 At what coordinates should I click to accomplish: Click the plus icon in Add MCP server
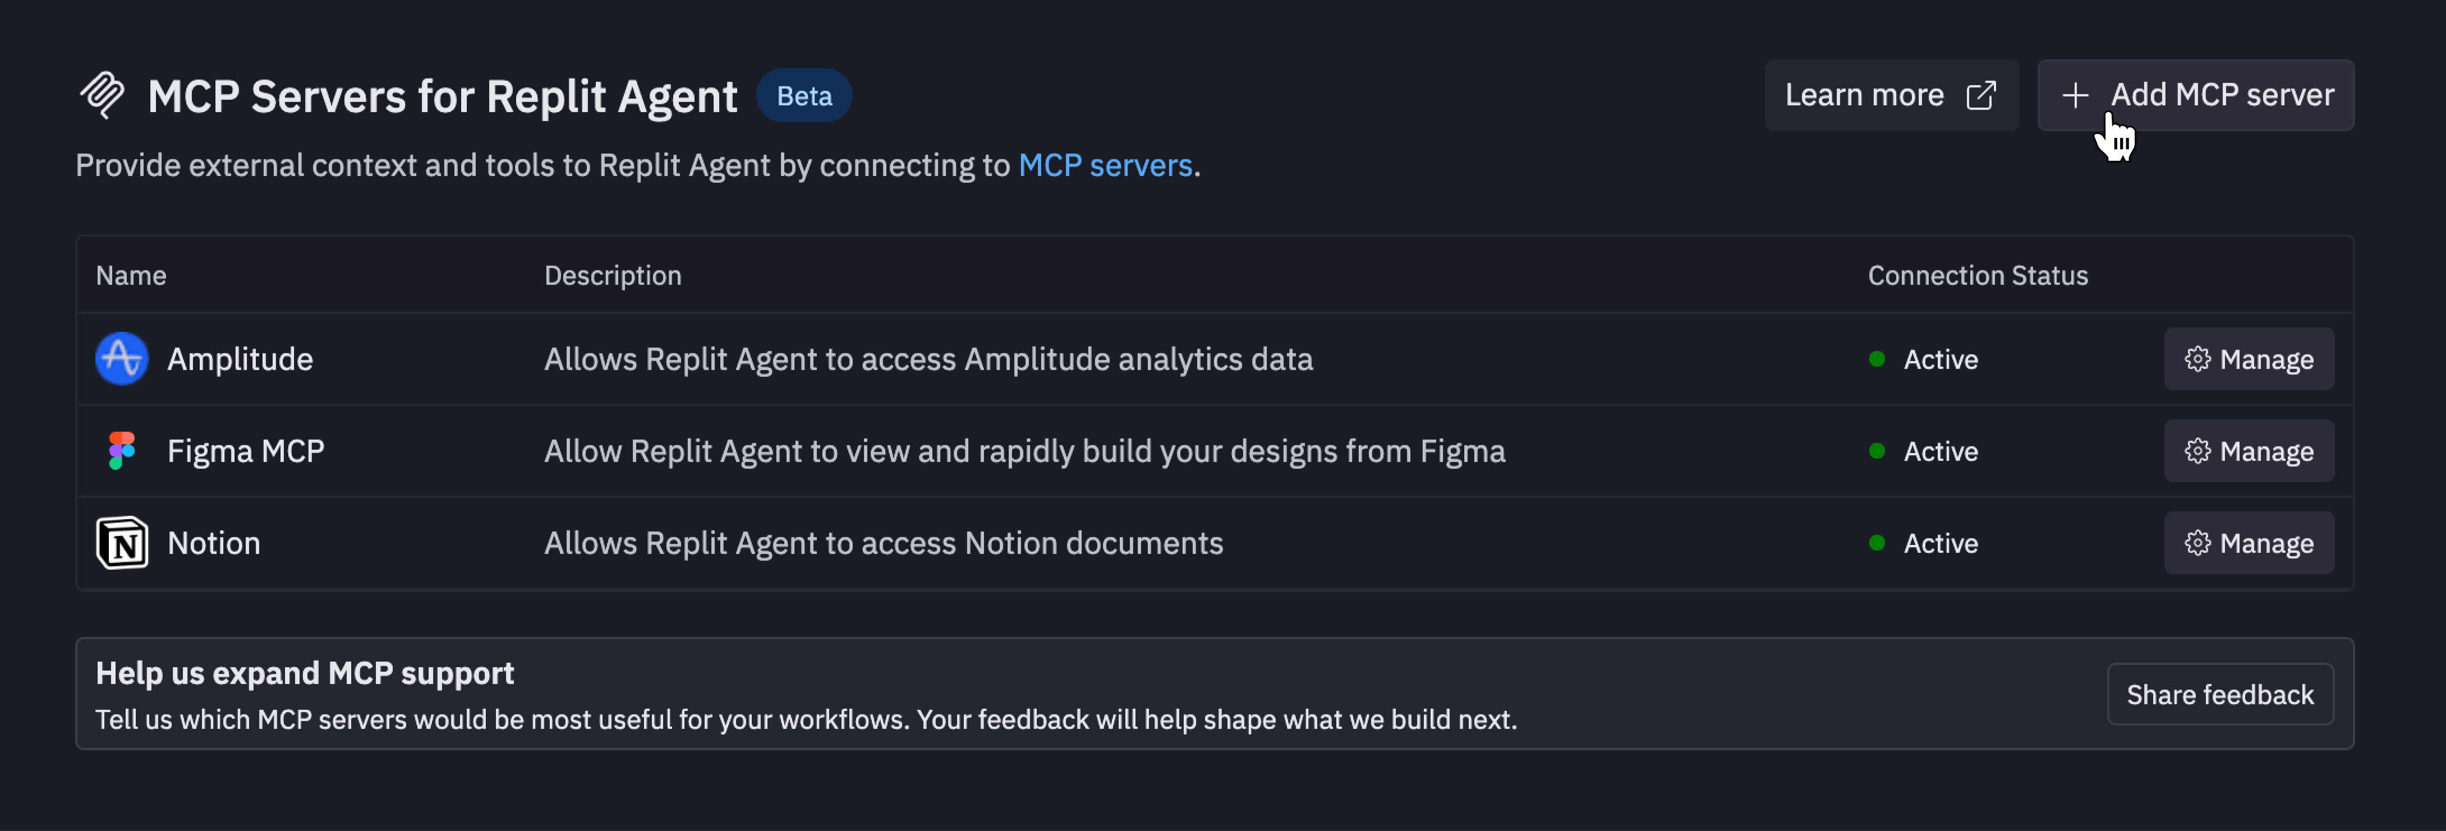click(2074, 95)
